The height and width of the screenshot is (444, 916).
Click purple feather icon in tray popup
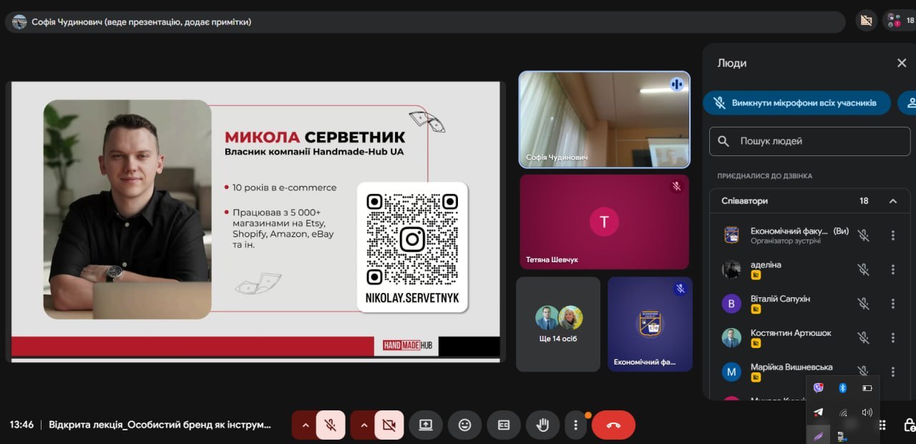click(819, 435)
